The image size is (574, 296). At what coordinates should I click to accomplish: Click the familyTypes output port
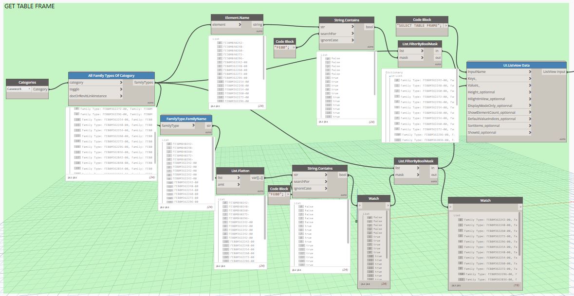tap(144, 83)
